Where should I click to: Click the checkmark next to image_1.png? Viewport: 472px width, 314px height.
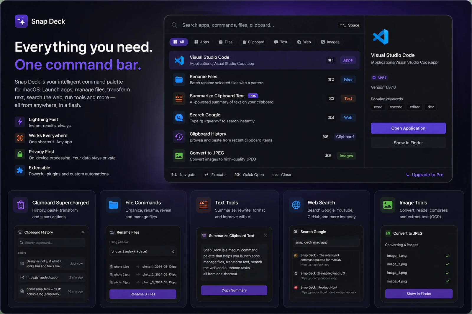point(447,256)
